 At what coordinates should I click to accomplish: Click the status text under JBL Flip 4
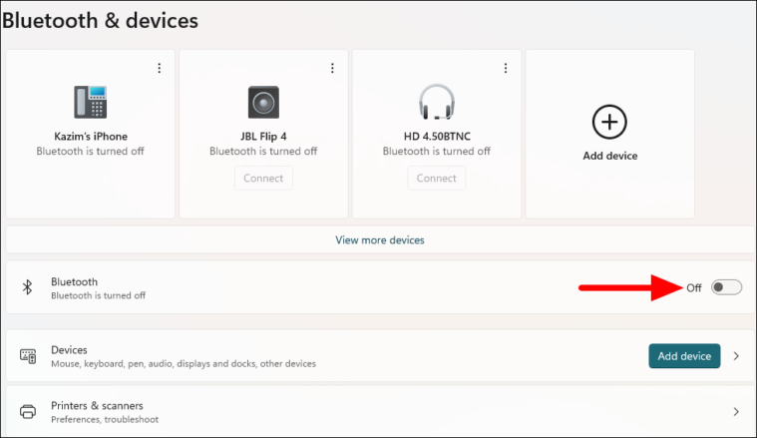pyautogui.click(x=263, y=151)
